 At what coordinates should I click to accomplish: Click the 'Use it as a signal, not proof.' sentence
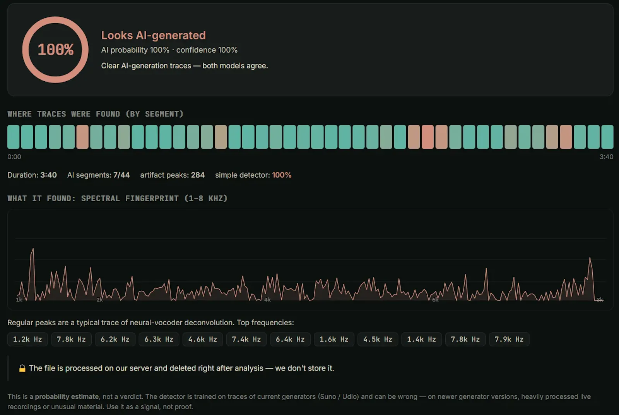[x=149, y=406]
